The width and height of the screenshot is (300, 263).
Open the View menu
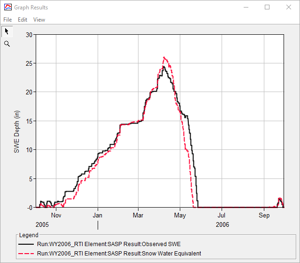click(x=39, y=20)
